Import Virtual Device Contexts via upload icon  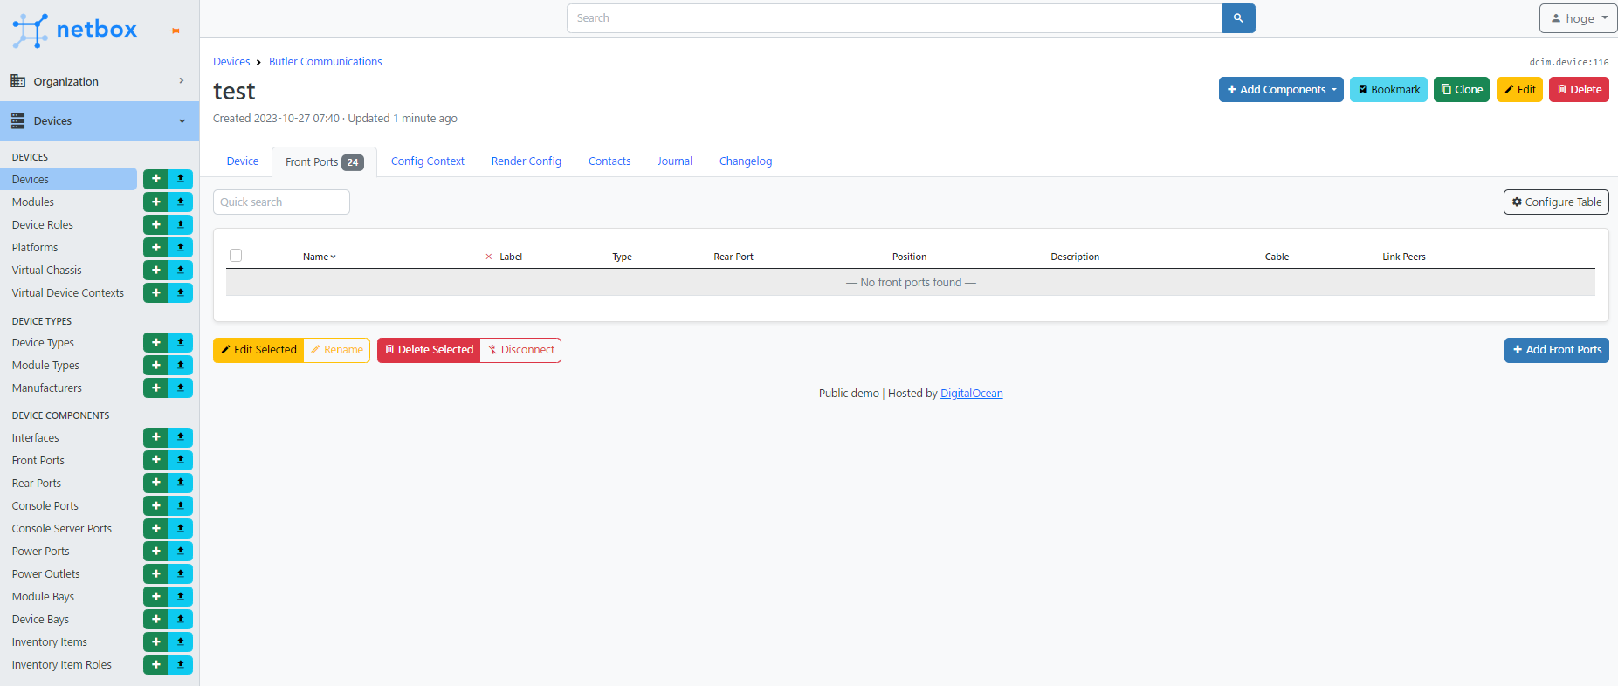181,292
